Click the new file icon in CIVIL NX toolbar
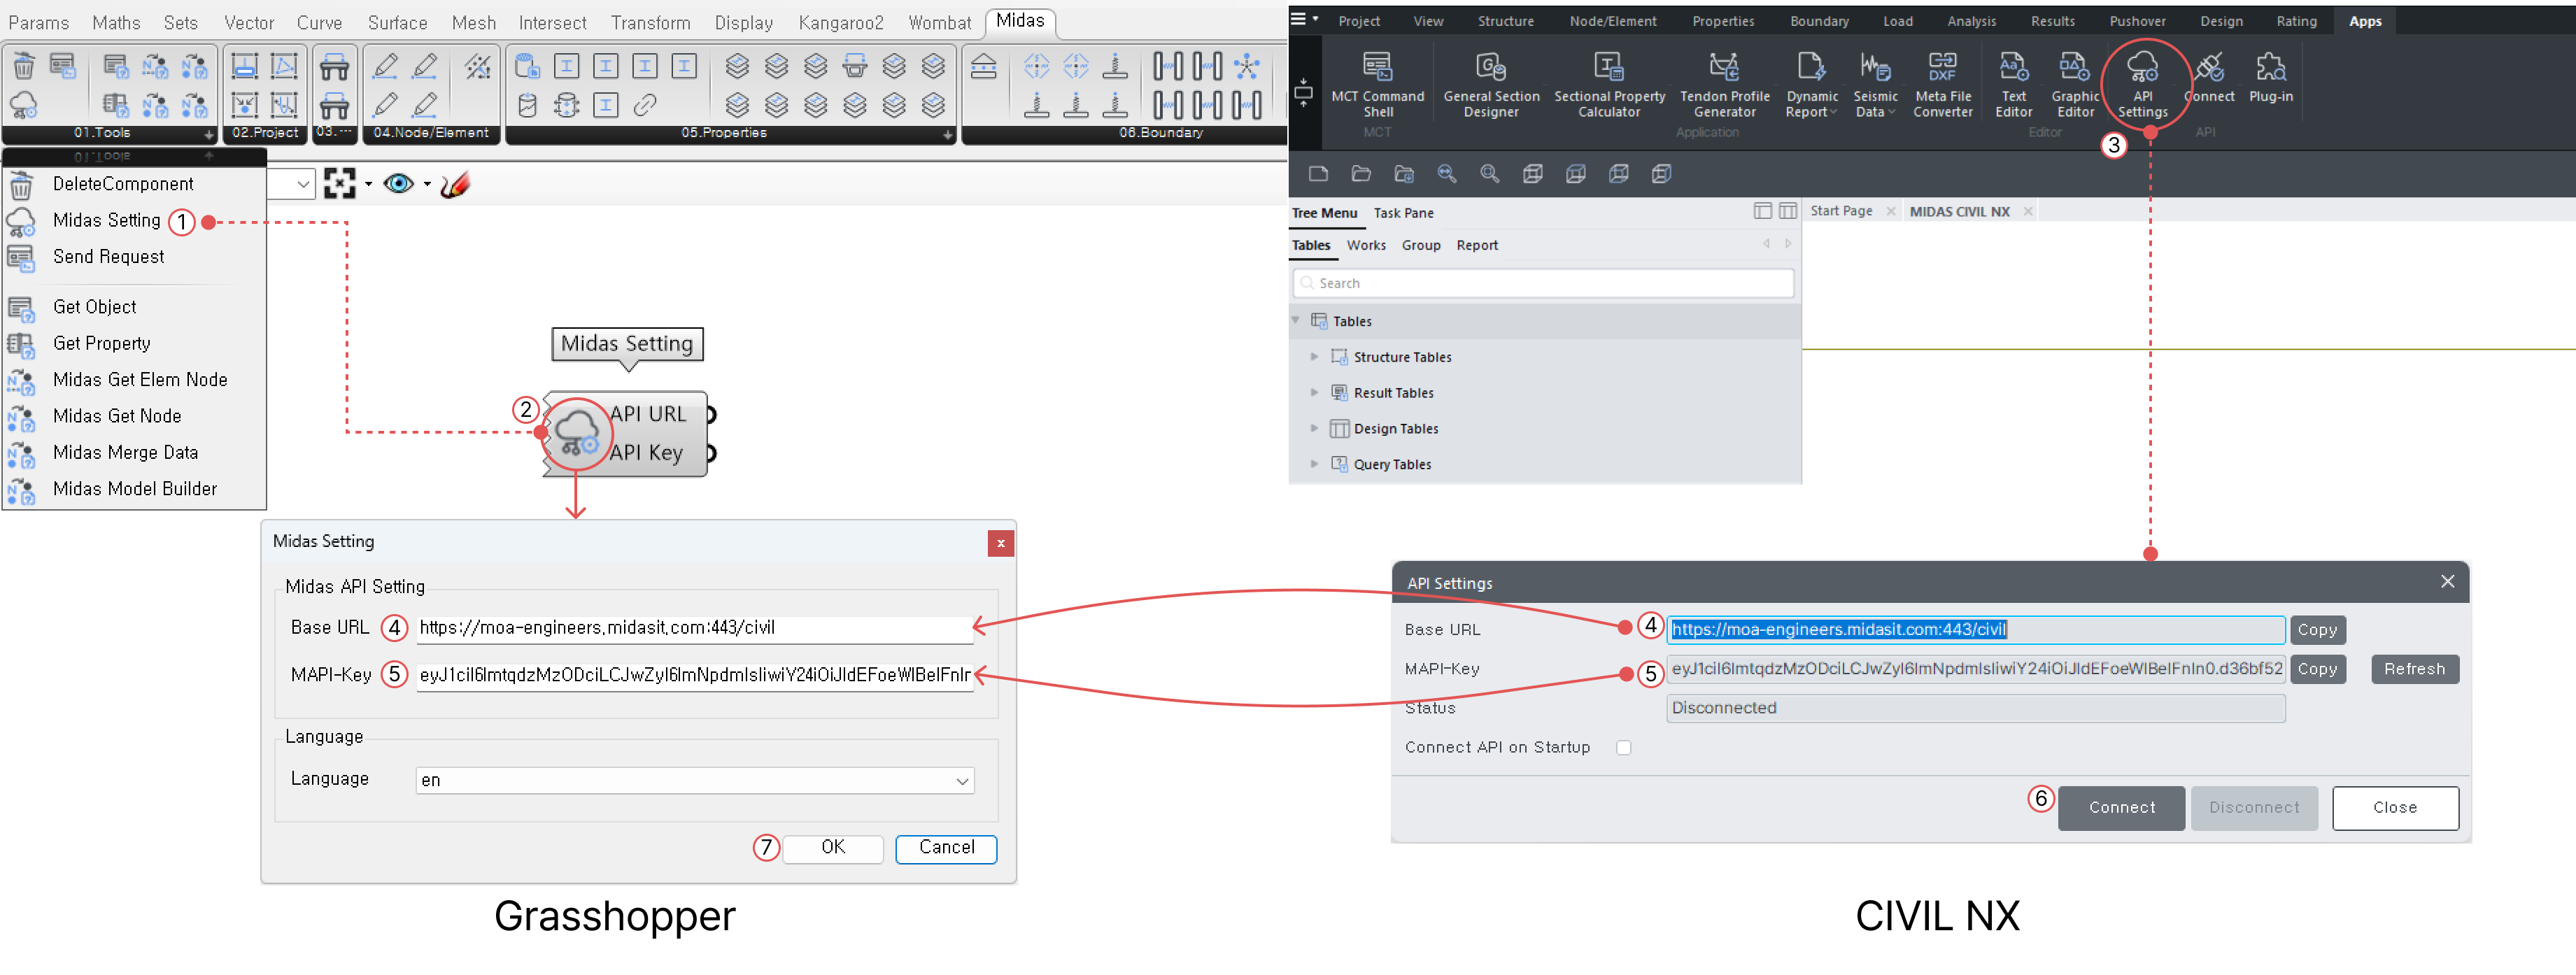The image size is (2576, 975). (x=1318, y=174)
